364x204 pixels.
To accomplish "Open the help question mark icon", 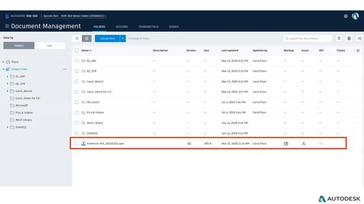I will point(346,16).
